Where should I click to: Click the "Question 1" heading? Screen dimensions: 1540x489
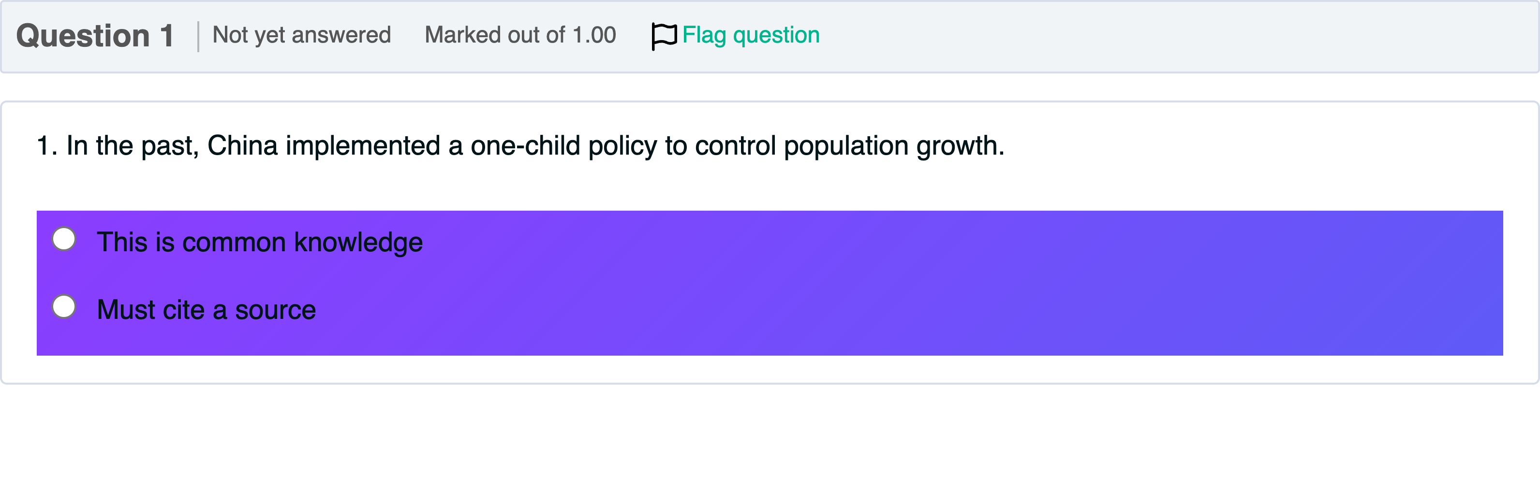(x=94, y=36)
